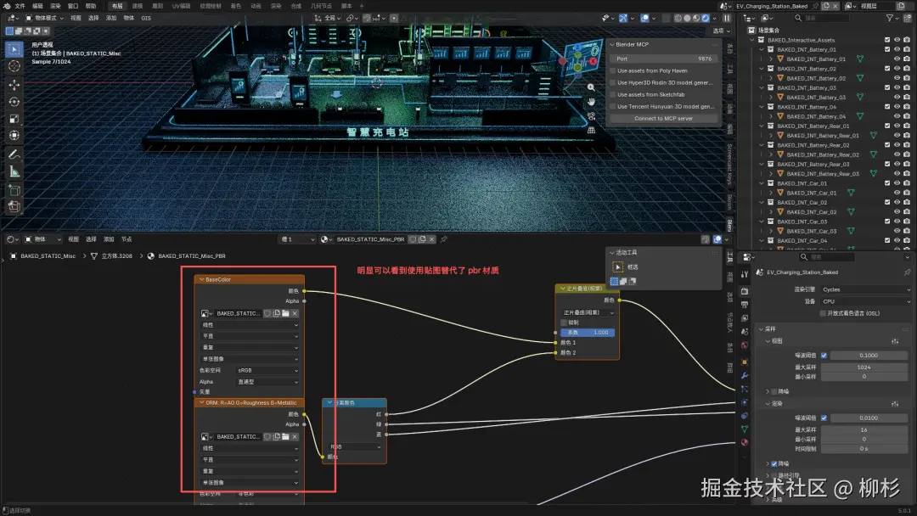Hide BAKED_INT_Battery_01 collection in viewport
917x516 pixels.
897,50
